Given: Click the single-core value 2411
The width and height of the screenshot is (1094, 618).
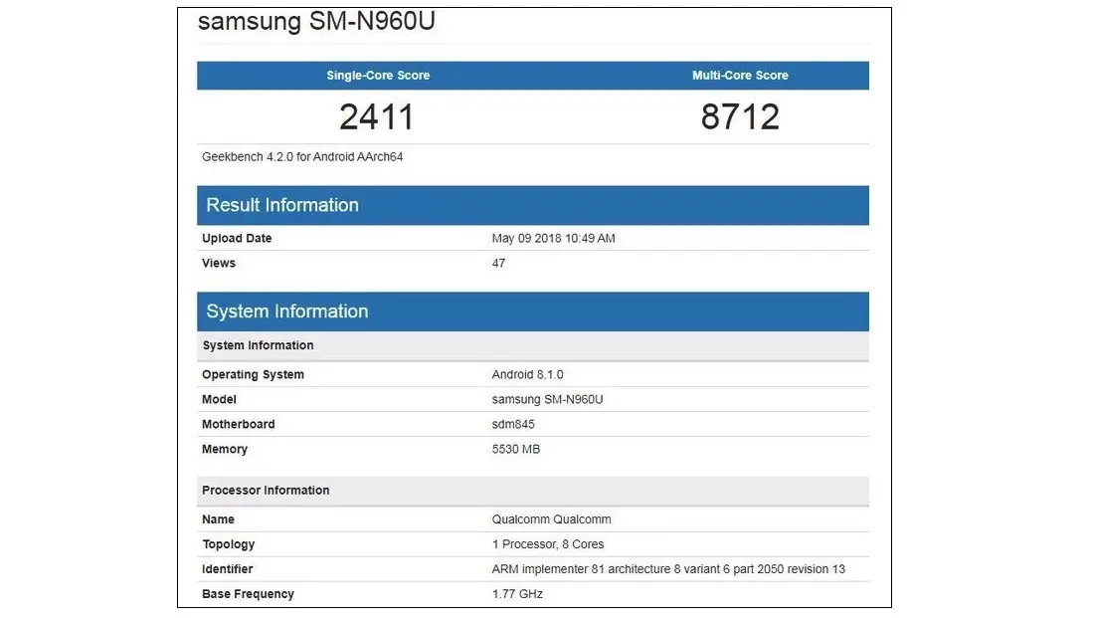Looking at the screenshot, I should coord(377,116).
